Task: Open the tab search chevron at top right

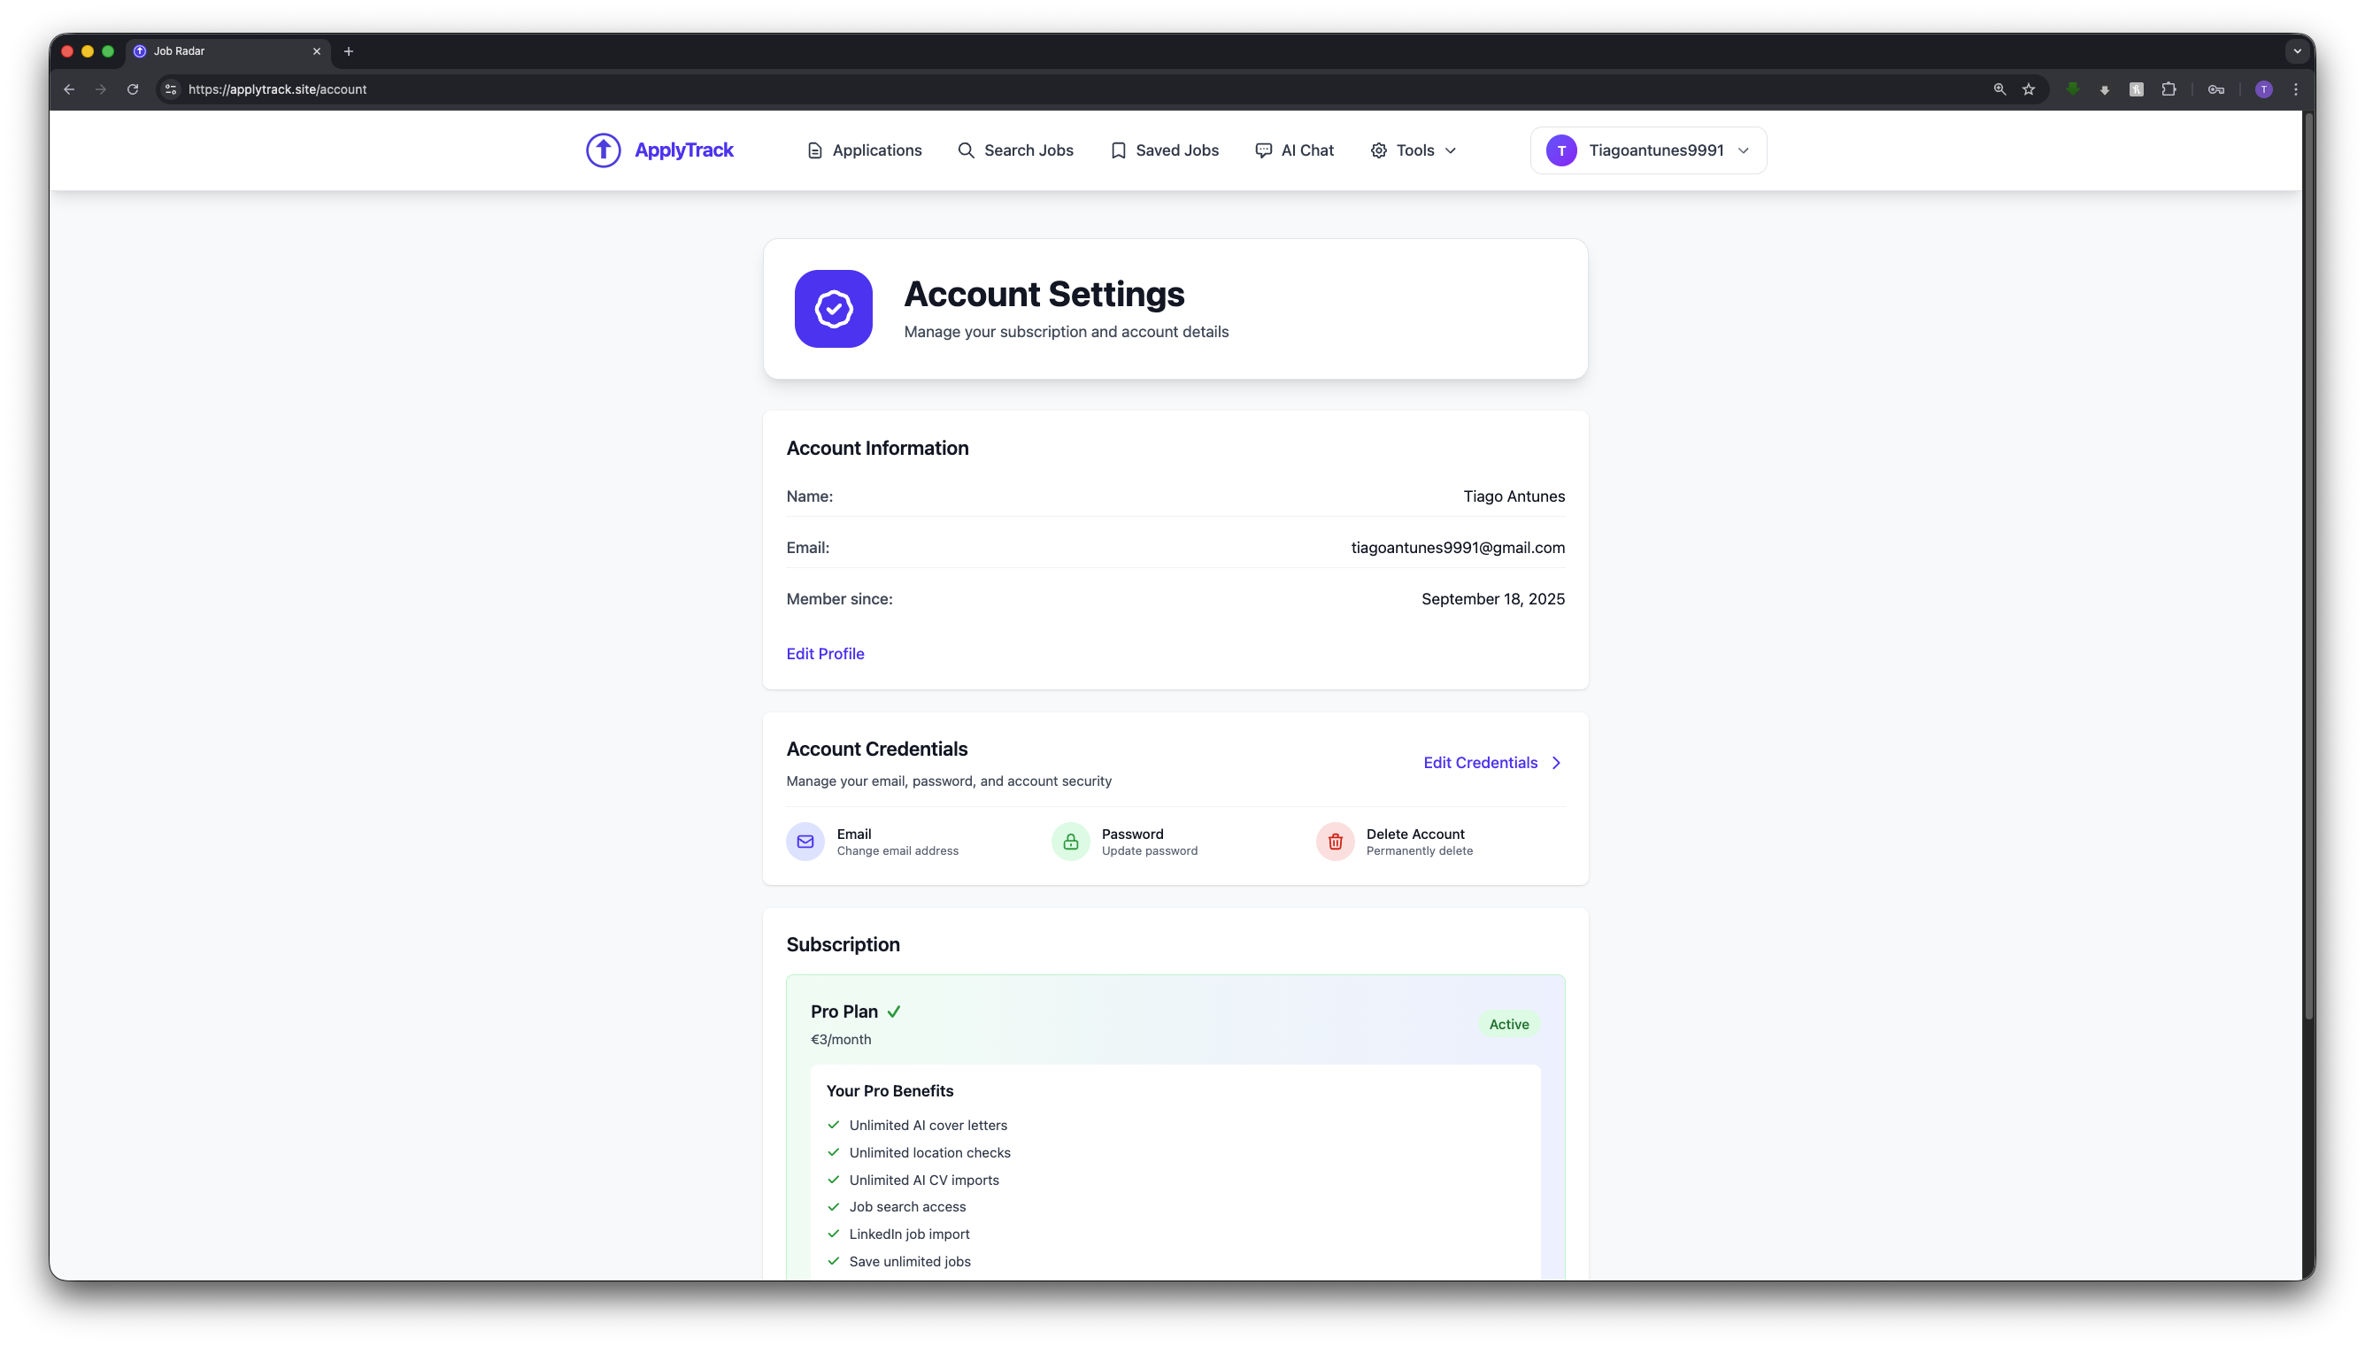Action: tap(2297, 50)
